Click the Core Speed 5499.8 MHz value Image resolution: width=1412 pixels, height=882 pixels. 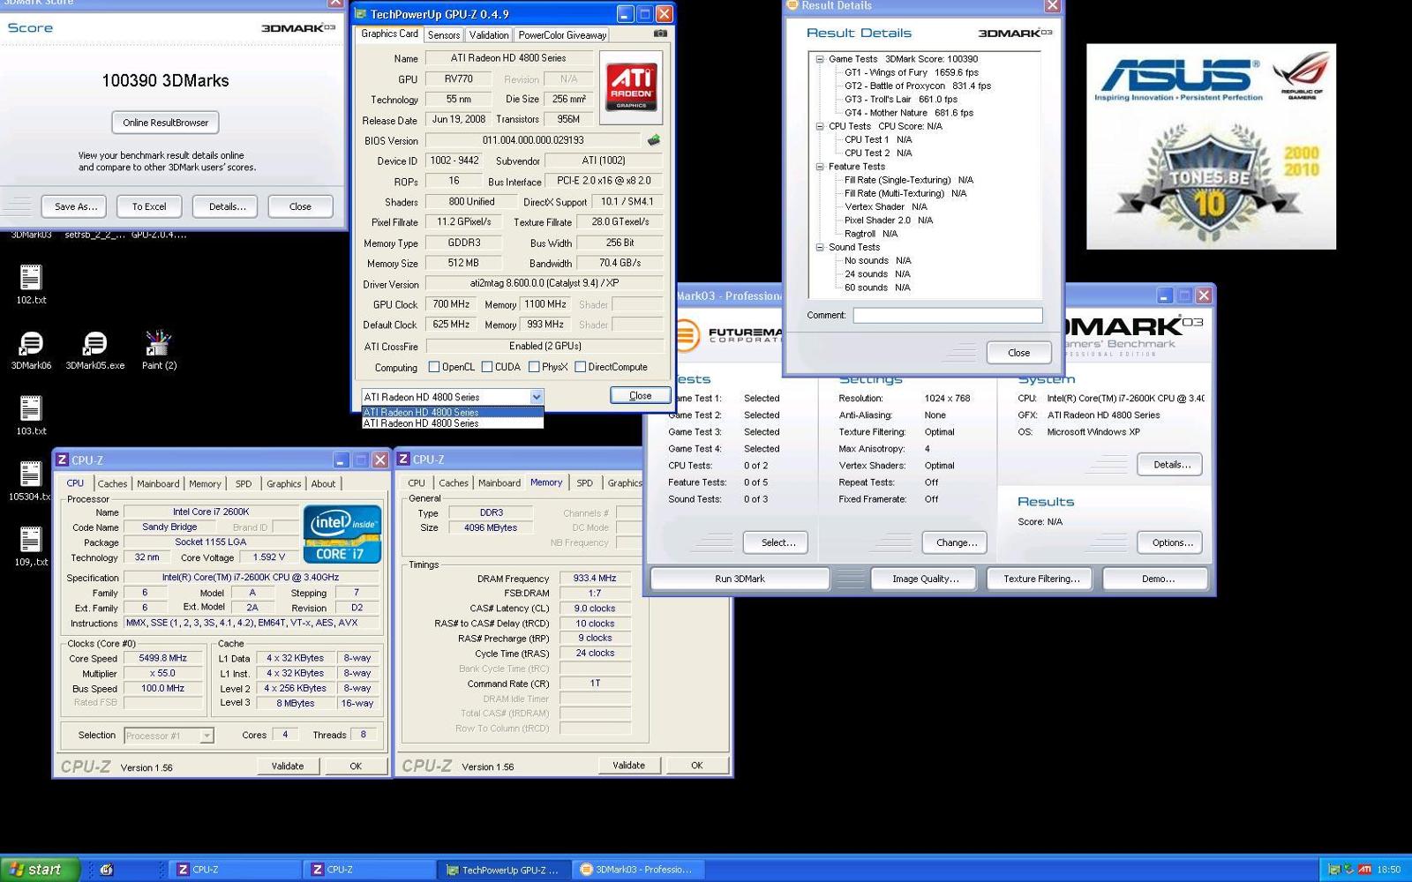pos(163,658)
